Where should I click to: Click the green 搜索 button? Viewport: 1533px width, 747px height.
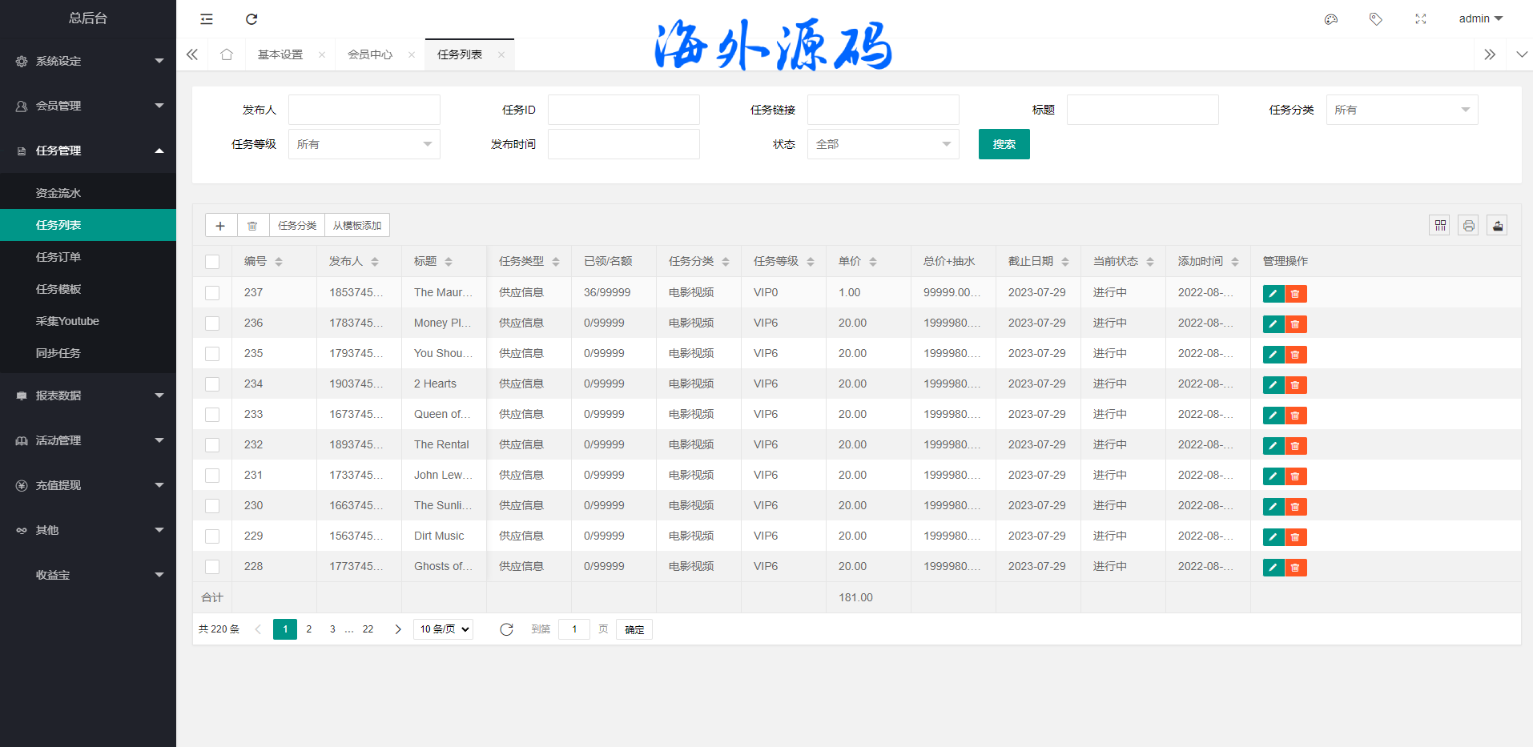[1004, 144]
